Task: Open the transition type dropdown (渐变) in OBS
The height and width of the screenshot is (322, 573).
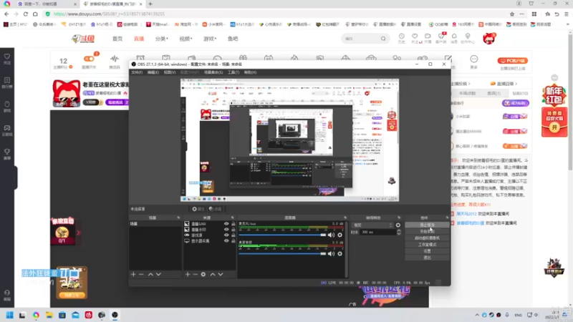Action: pyautogui.click(x=372, y=225)
